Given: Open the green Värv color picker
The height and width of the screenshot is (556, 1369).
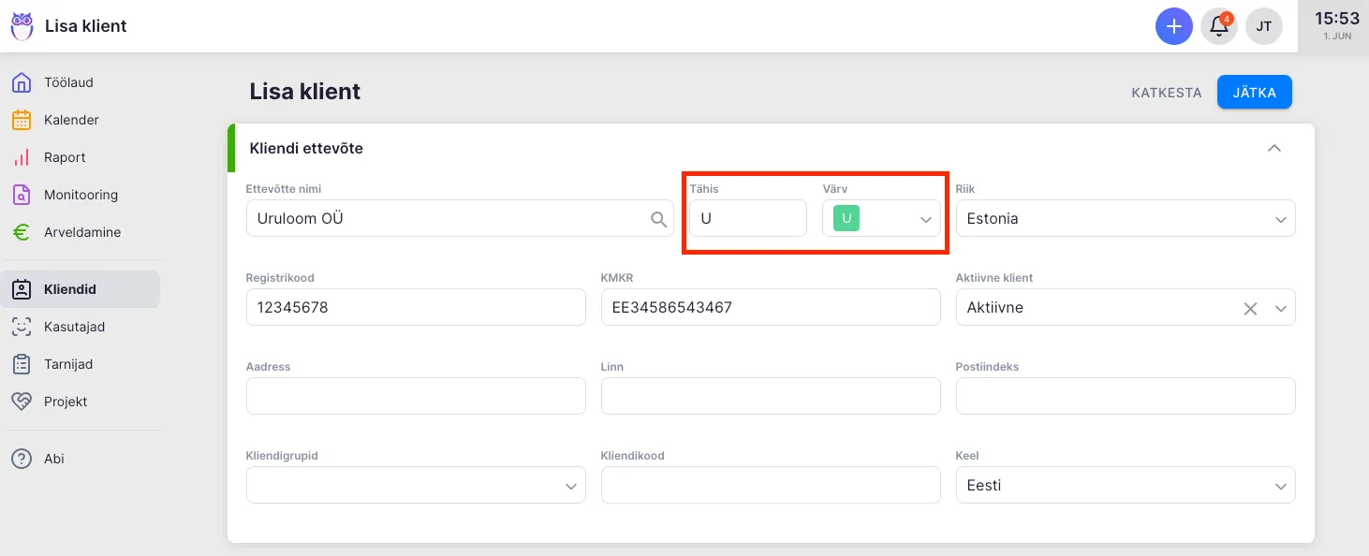Looking at the screenshot, I should pyautogui.click(x=881, y=219).
